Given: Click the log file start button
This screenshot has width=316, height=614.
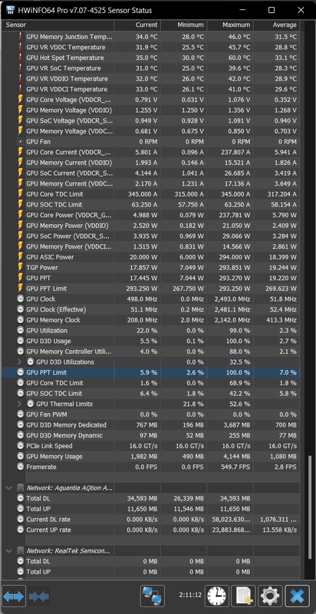Looking at the screenshot, I should coord(243,596).
